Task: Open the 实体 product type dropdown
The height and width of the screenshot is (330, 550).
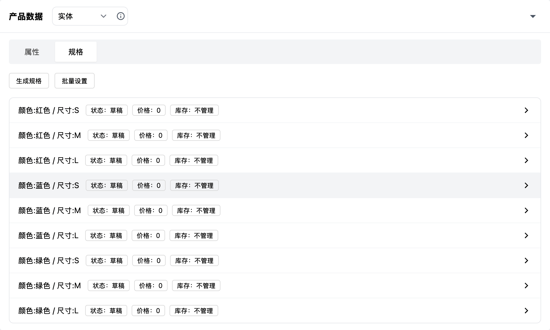Action: (82, 16)
